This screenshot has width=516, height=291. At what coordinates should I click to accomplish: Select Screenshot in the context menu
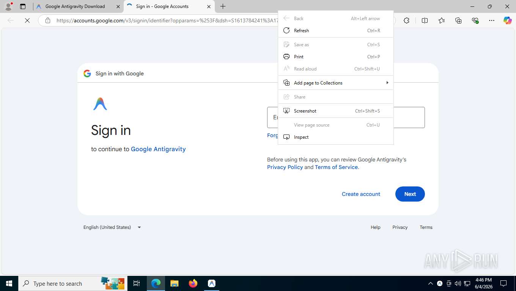(336, 111)
